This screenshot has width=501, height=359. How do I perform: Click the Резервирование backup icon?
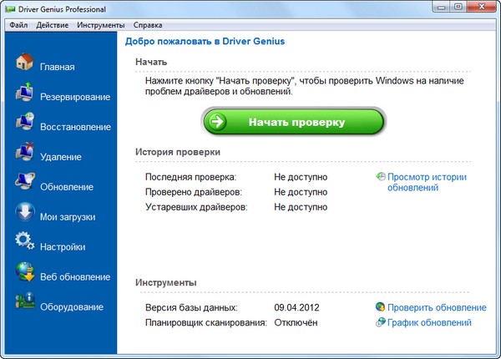point(24,95)
